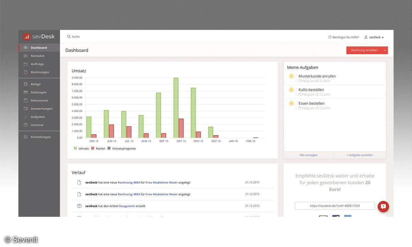Click the user profile icon

(366, 37)
